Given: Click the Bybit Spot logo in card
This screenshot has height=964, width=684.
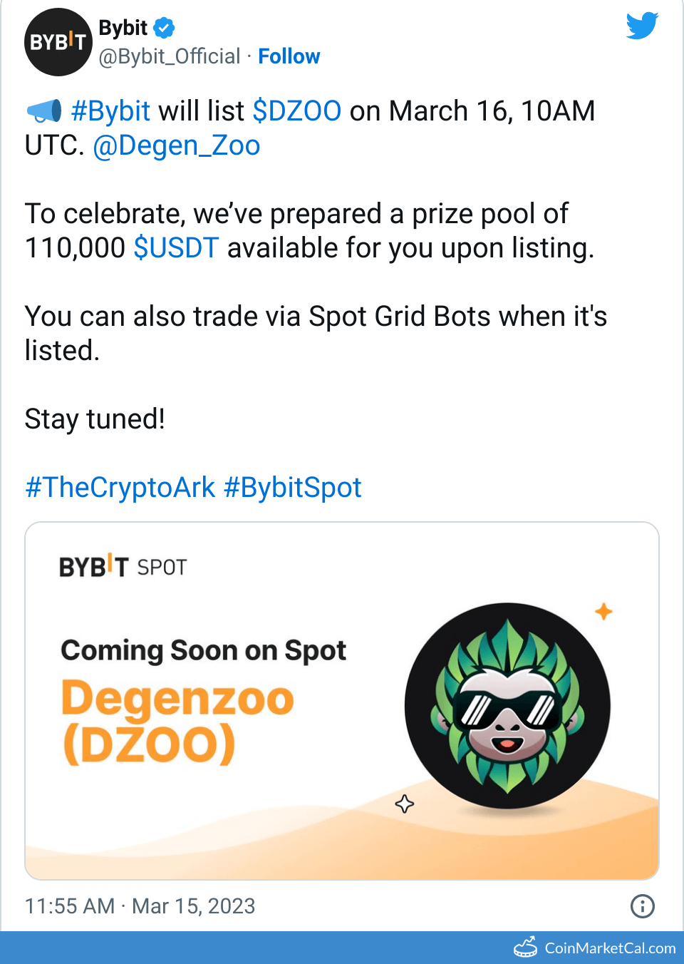Looking at the screenshot, I should [x=123, y=567].
